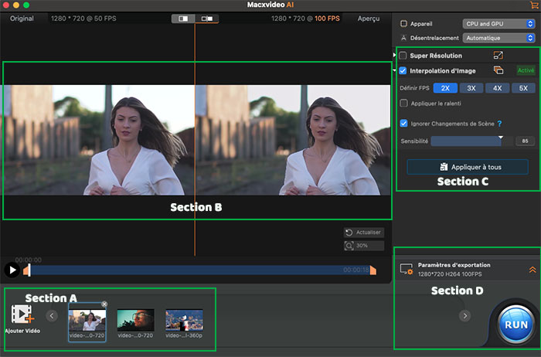Click the Activé status badge
Viewport: 541px width, 357px height.
[x=526, y=70]
